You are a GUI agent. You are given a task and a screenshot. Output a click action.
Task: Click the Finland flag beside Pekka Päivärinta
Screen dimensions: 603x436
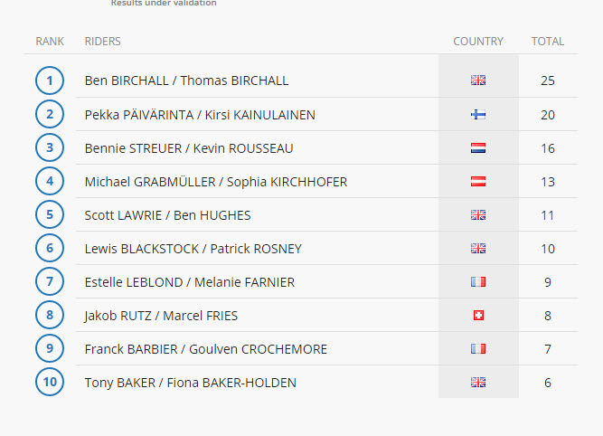(x=478, y=114)
